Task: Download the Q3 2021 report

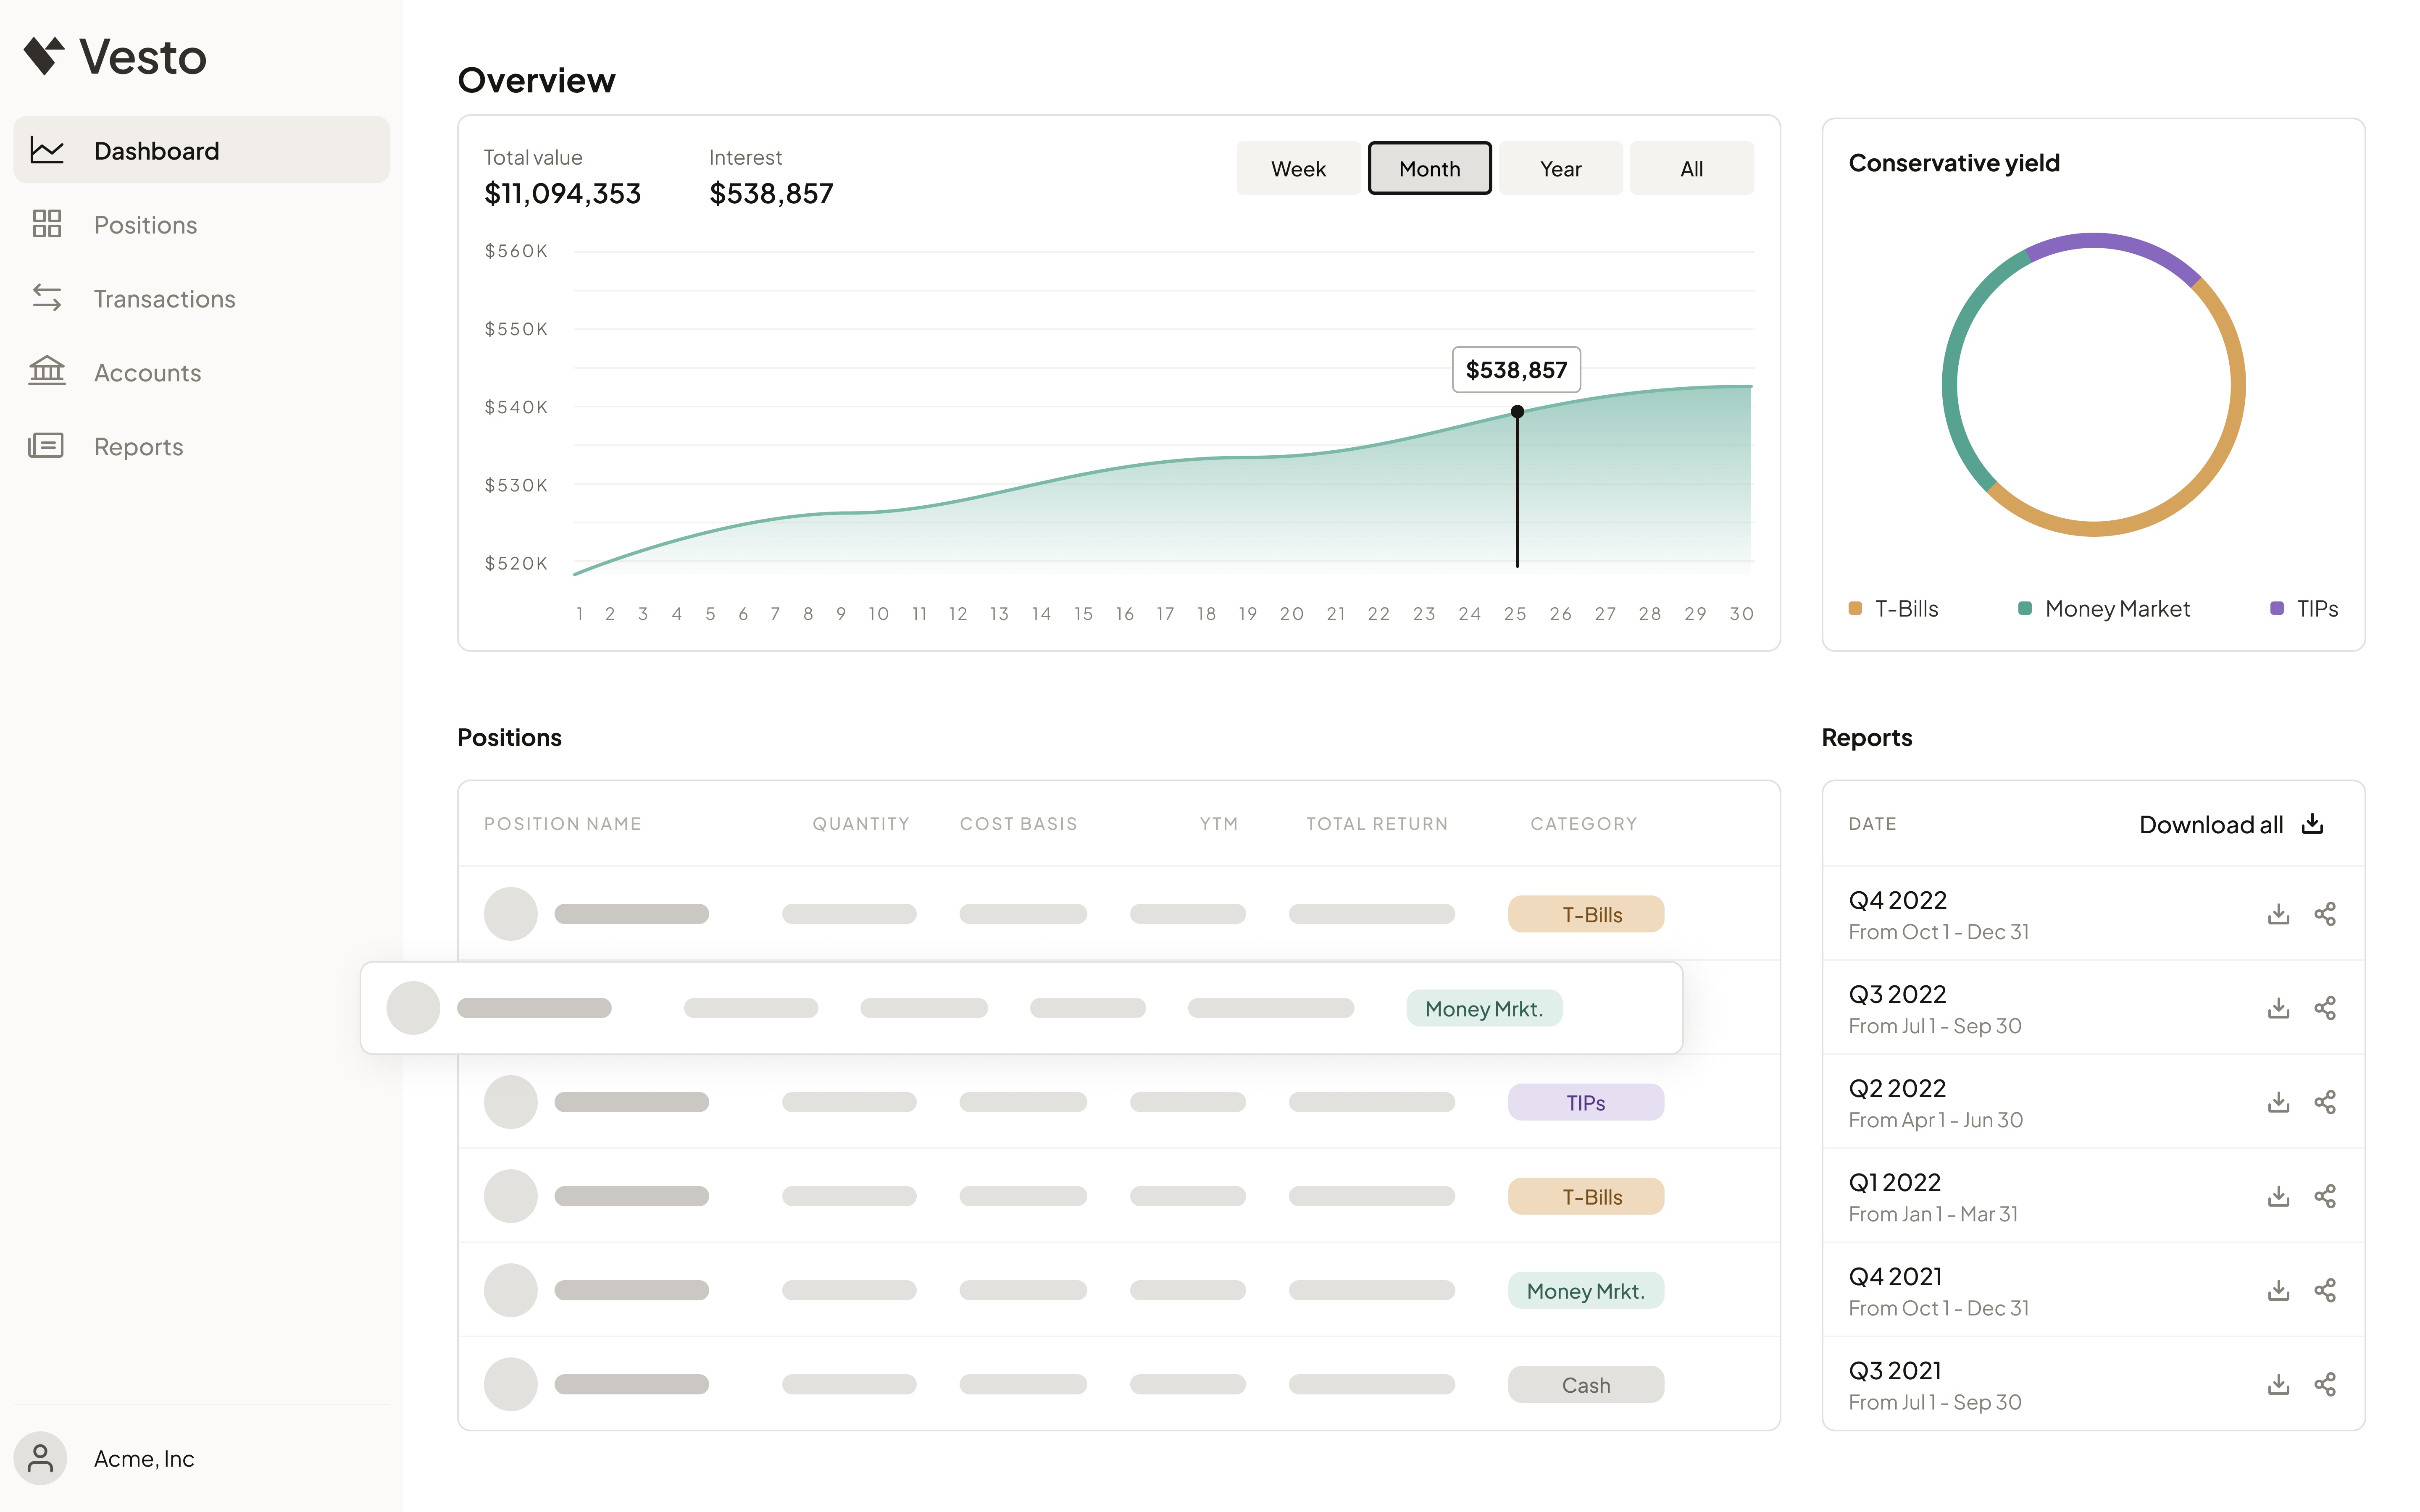Action: point(2278,1384)
